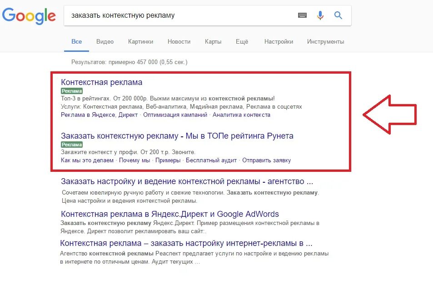Go to the Карты tab

pyautogui.click(x=213, y=42)
